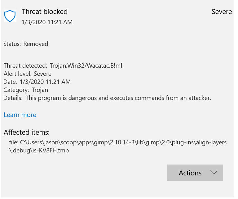Click the dangerous program description text
The image size is (238, 199).
coord(118,98)
